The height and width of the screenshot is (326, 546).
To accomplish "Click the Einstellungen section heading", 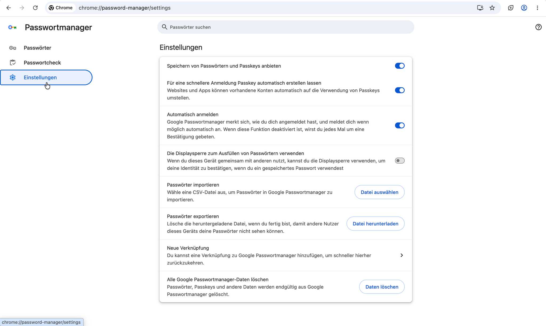I will point(181,47).
